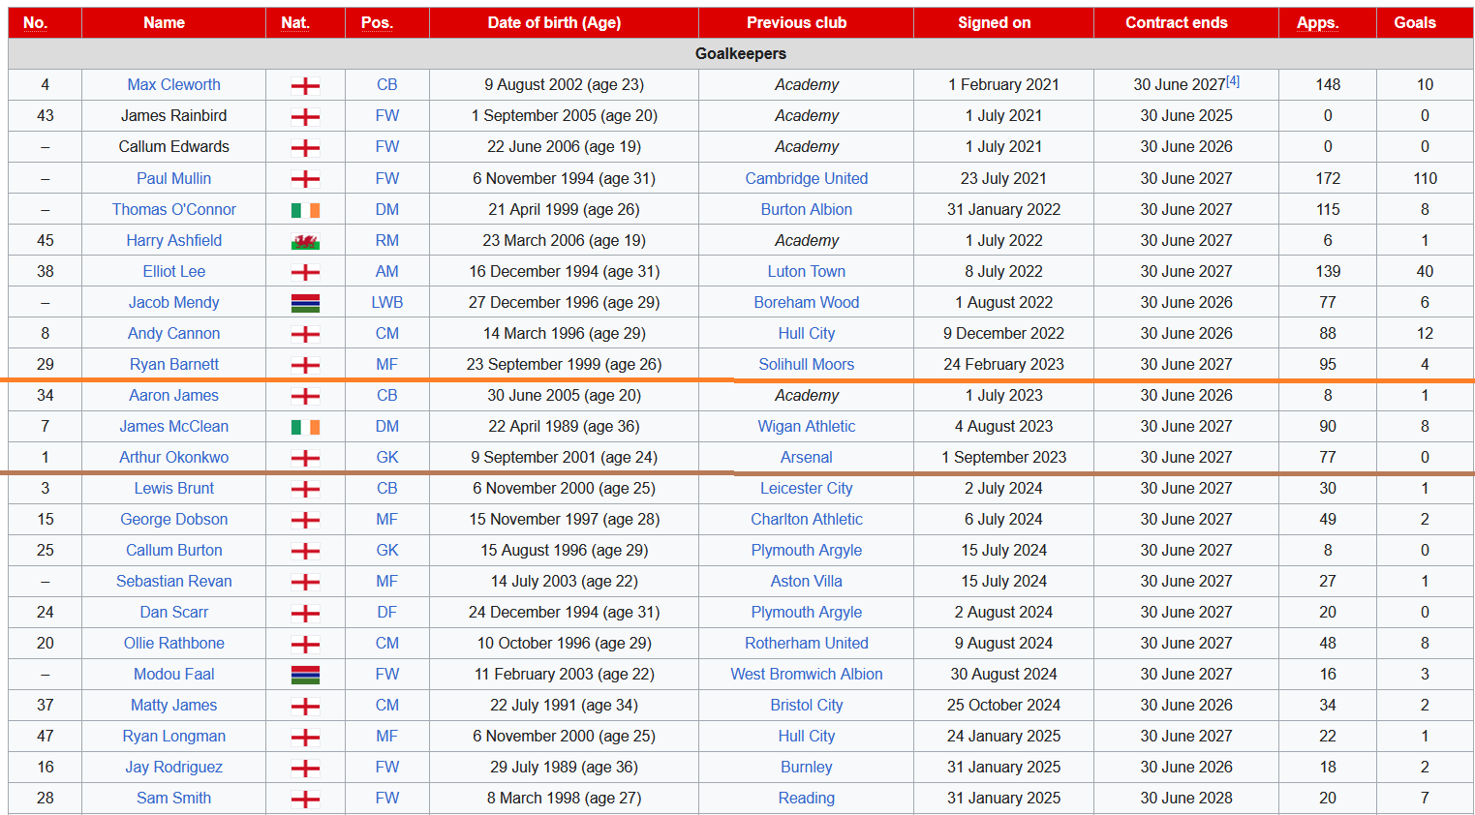Click the Gambia flag beside Modou Faal
Image resolution: width=1475 pixels, height=815 pixels.
[x=305, y=675]
